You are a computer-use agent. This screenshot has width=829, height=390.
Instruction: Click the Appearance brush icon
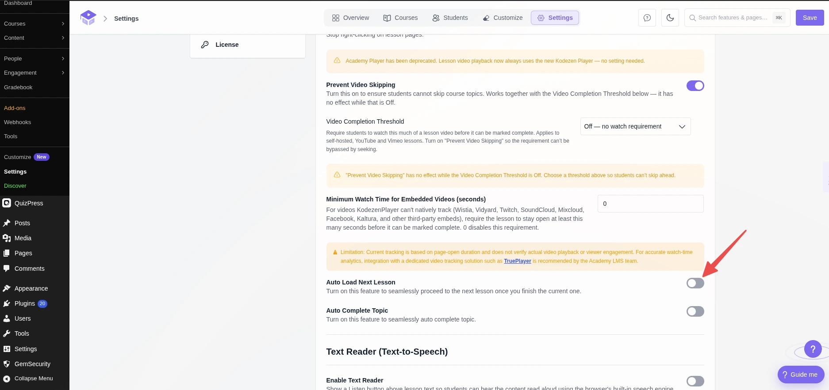[7, 288]
